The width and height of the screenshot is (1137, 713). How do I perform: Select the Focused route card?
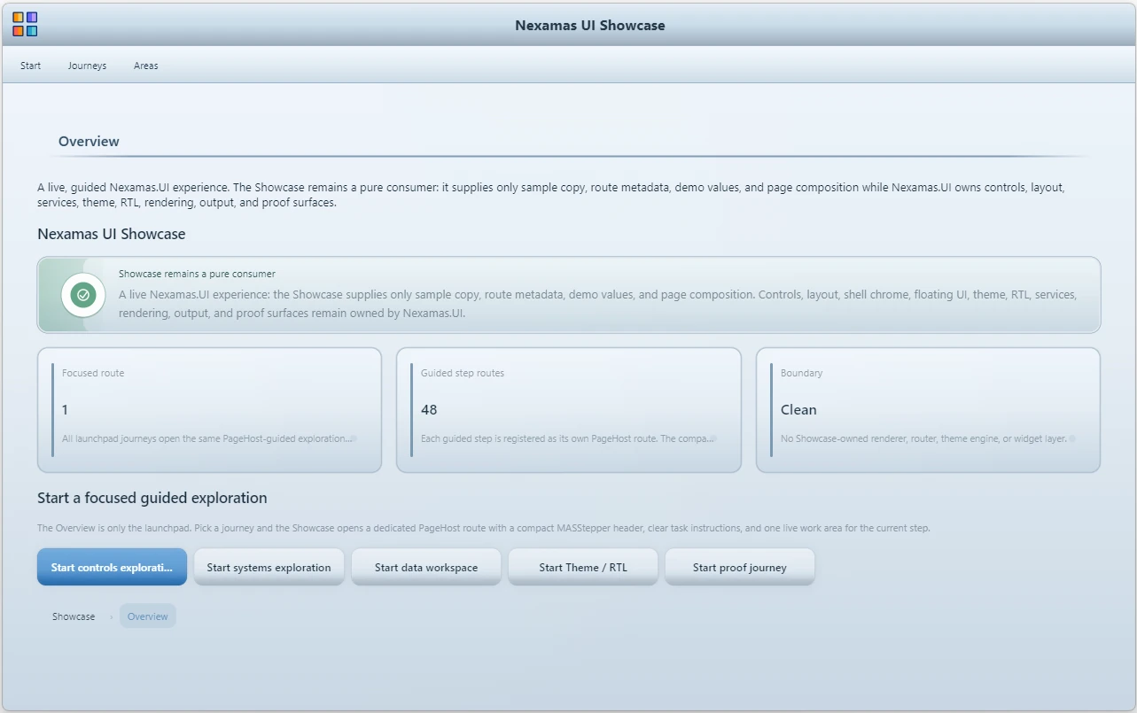209,410
